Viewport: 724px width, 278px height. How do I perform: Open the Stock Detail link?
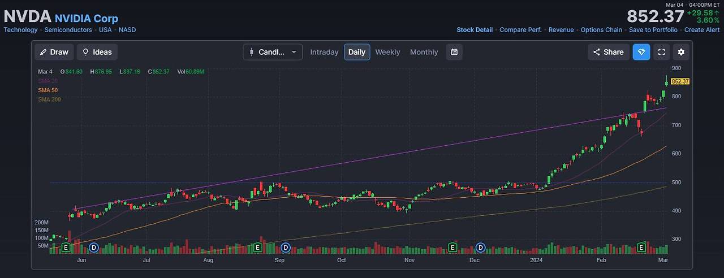475,30
